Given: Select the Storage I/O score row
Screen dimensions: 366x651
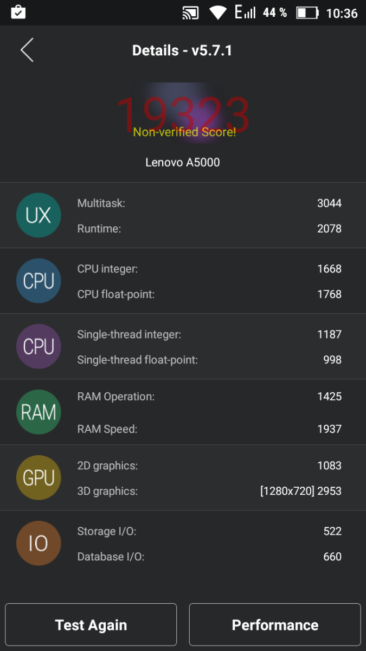Looking at the screenshot, I should pos(209,531).
